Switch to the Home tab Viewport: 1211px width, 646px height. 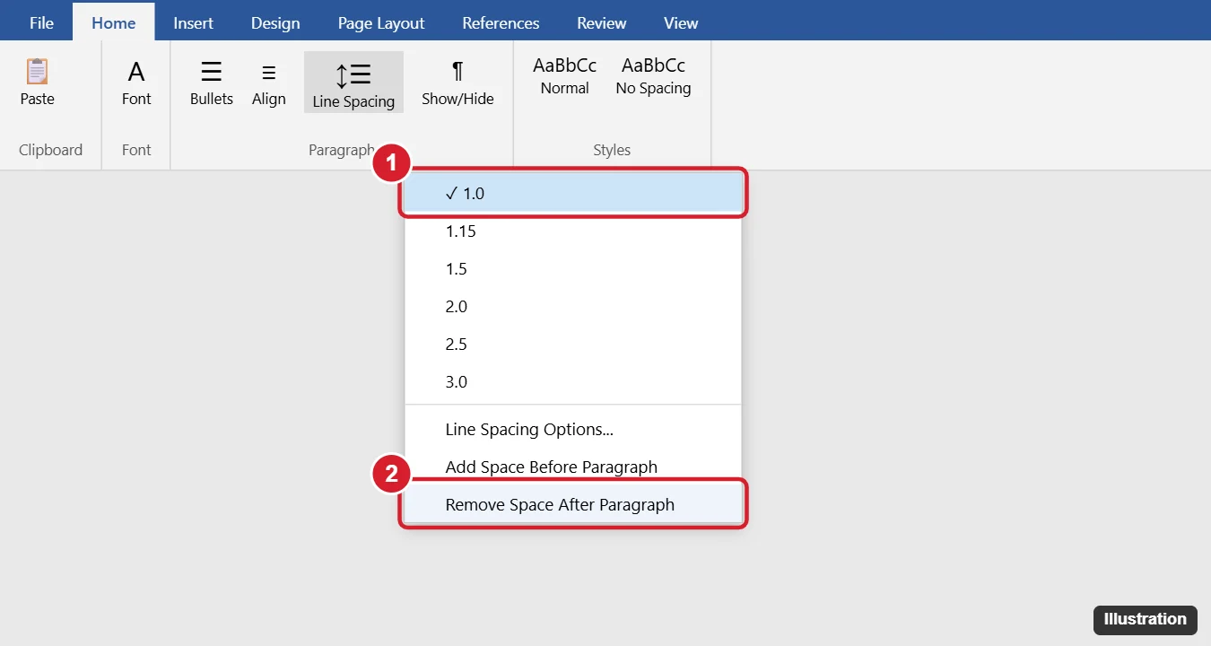(x=114, y=22)
